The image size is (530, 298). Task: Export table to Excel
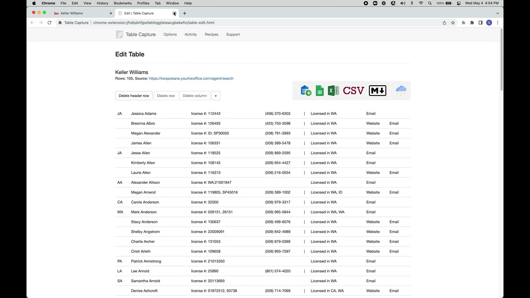333,91
